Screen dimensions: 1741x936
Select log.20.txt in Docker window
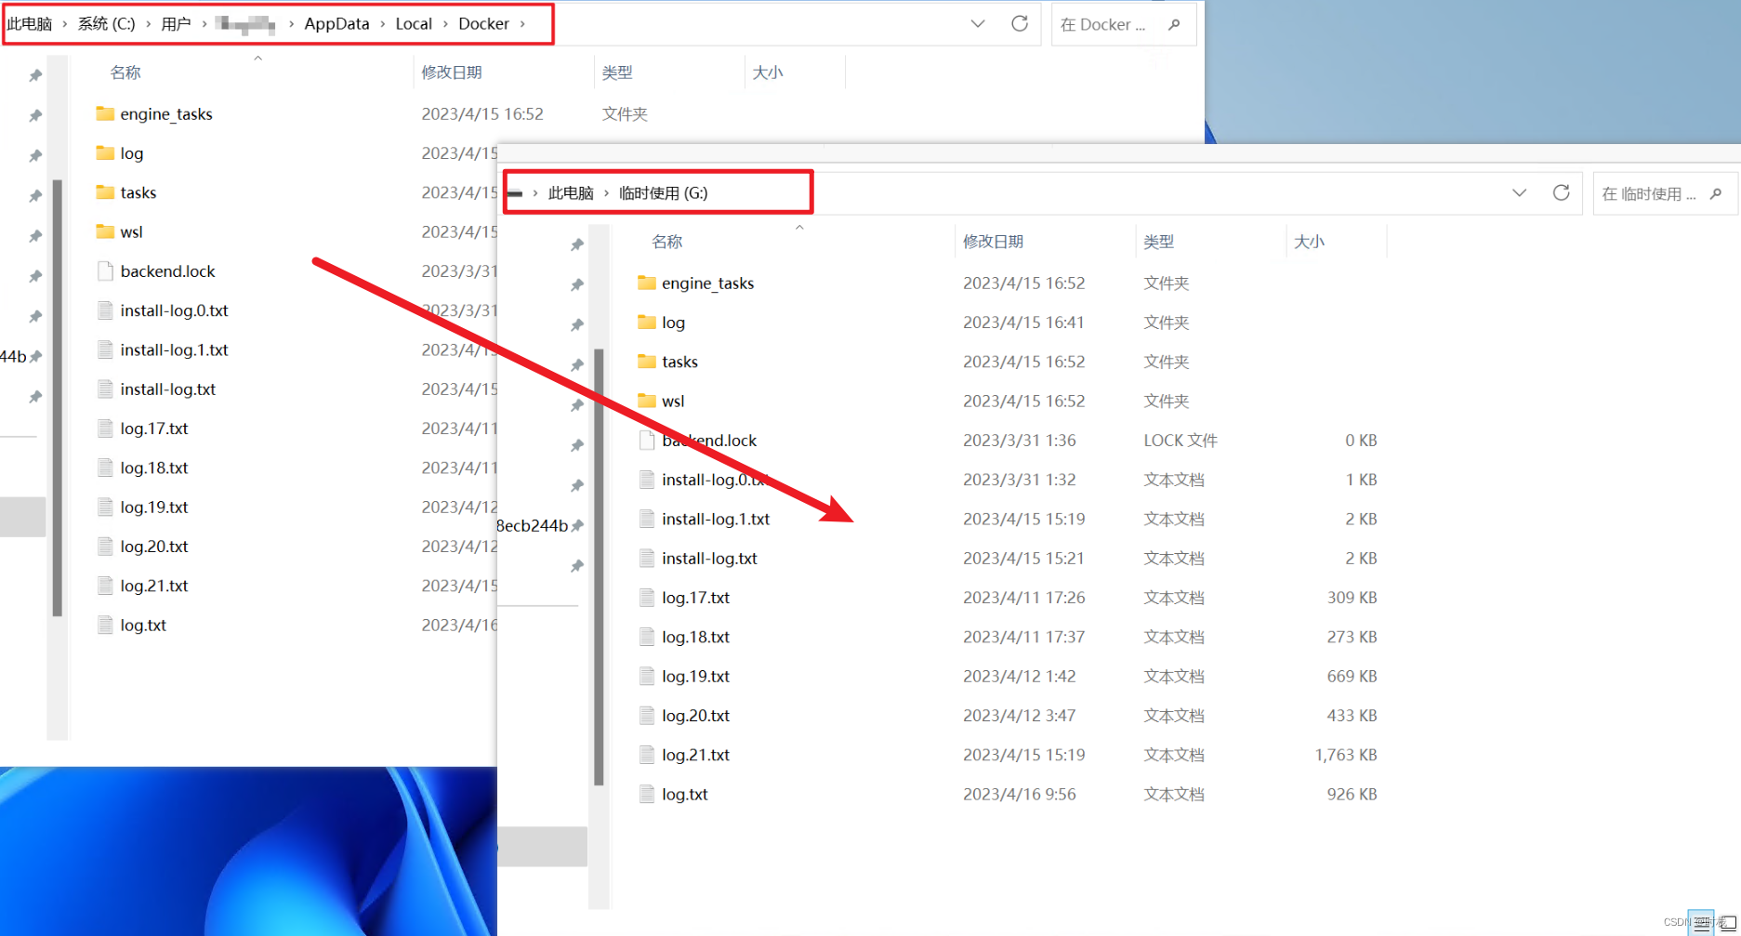tap(154, 547)
